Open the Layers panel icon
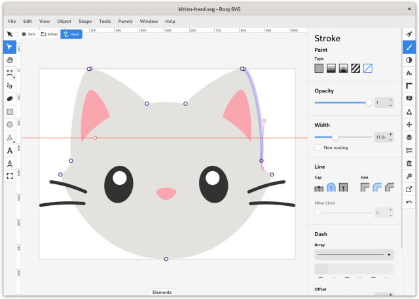 coord(409,137)
